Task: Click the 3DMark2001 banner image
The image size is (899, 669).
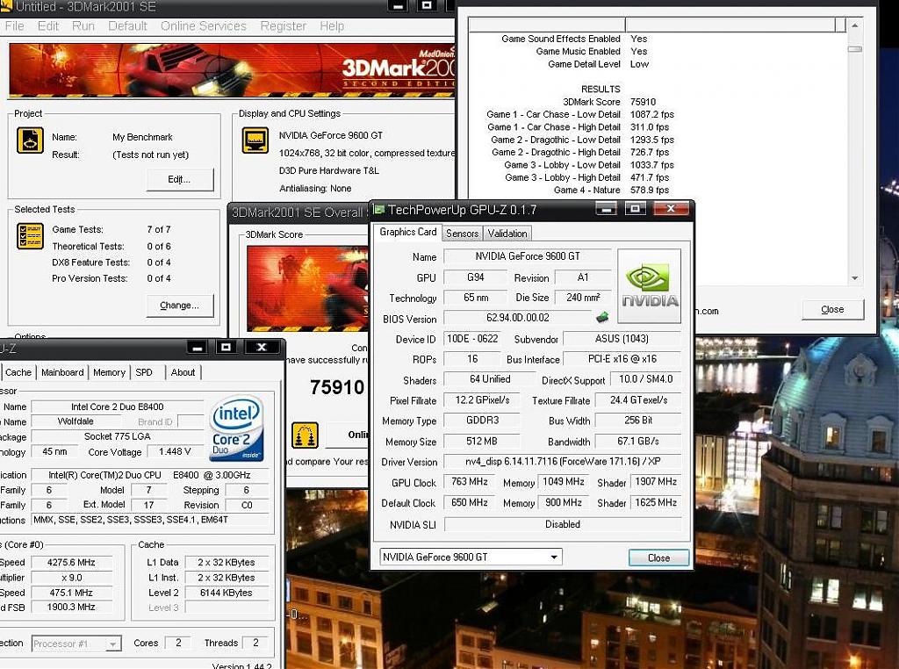Action: click(232, 70)
